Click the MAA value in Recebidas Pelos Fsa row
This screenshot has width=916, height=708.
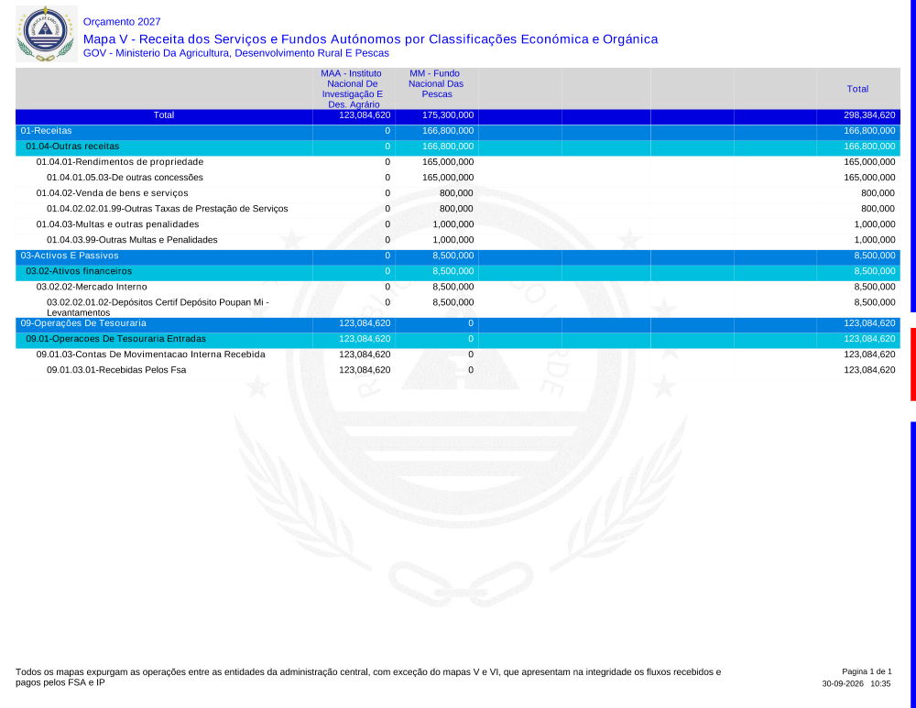[x=365, y=370]
